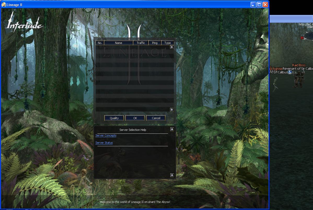Close the Lineage II window
The height and width of the screenshot is (210, 313).
point(265,5)
